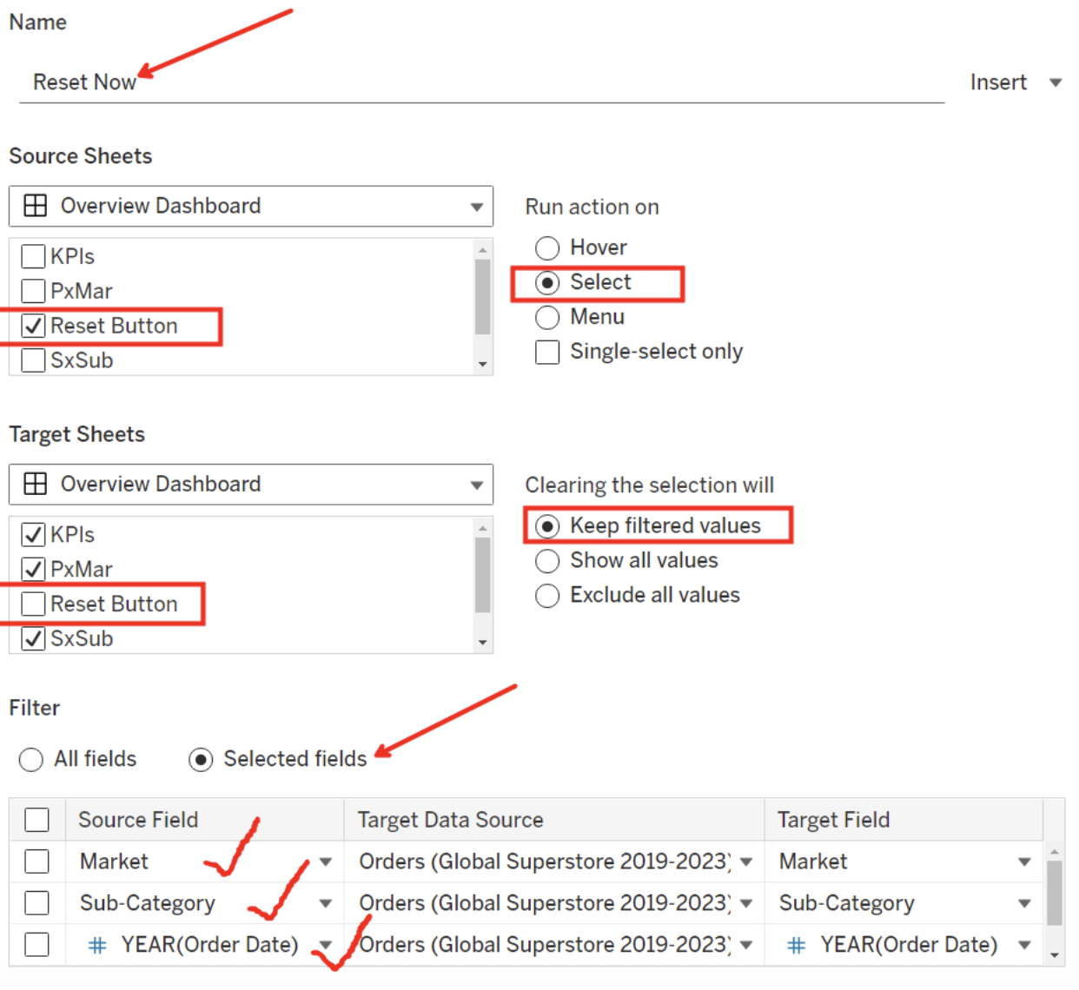Screen dimensions: 1079x990
Task: Click the dashboard icon beside Target Sheets Overview Dashboard
Action: pos(34,484)
